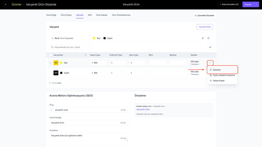Click the Siyah variant thumbnail image
Image resolution: width=262 pixels, height=147 pixels.
coord(56,73)
